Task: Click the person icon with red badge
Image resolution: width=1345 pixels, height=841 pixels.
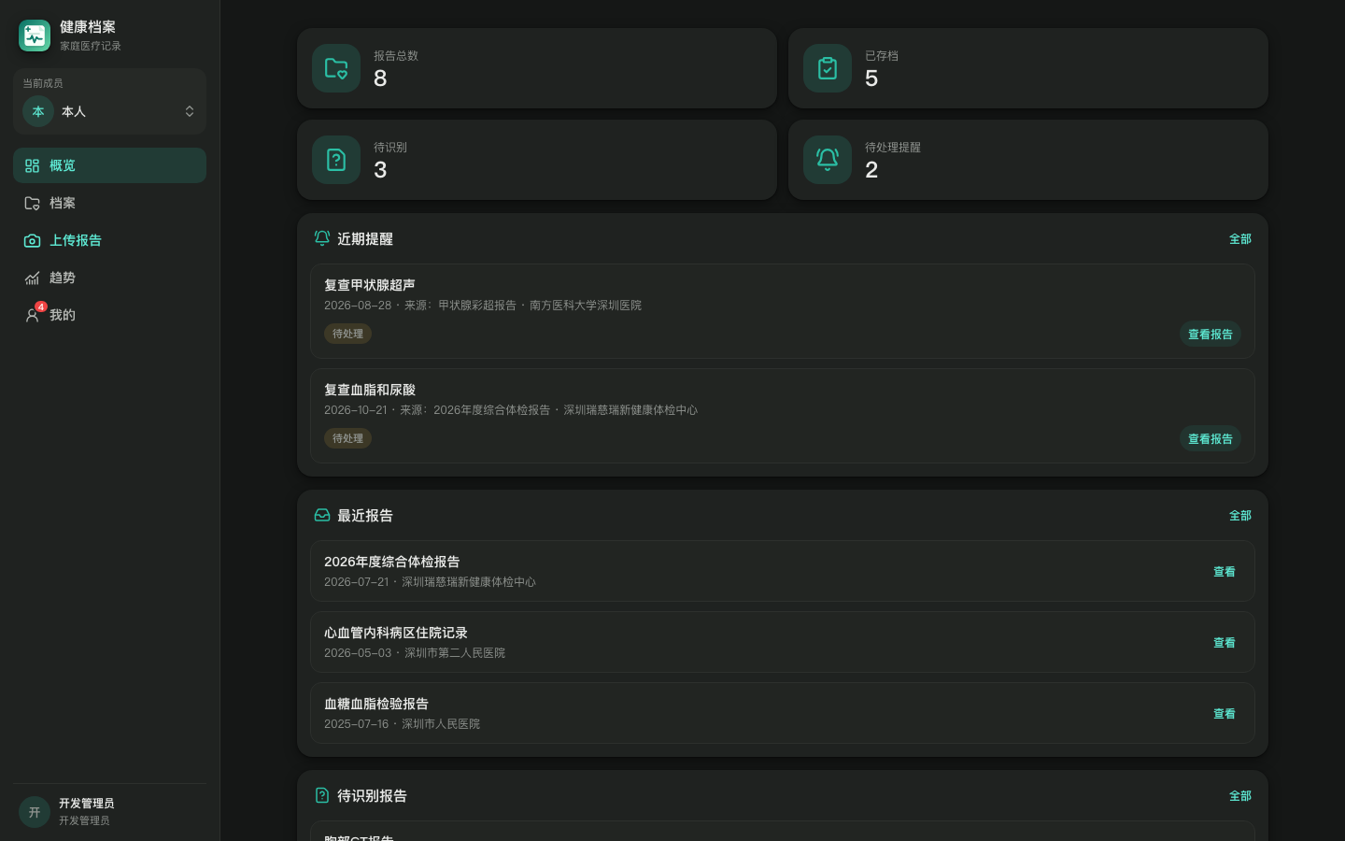Action: pyautogui.click(x=33, y=315)
